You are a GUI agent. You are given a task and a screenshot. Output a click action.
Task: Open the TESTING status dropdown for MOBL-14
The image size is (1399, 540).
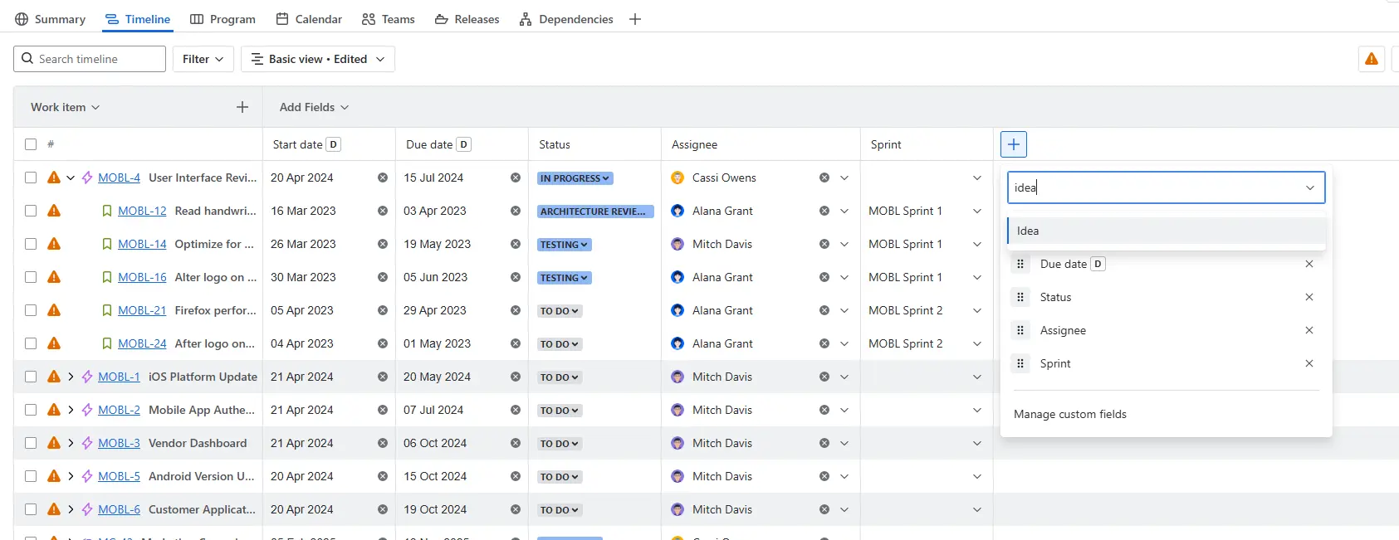point(565,244)
